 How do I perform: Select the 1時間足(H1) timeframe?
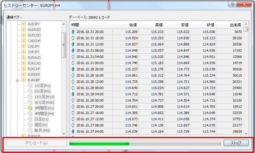pyautogui.click(x=44, y=108)
